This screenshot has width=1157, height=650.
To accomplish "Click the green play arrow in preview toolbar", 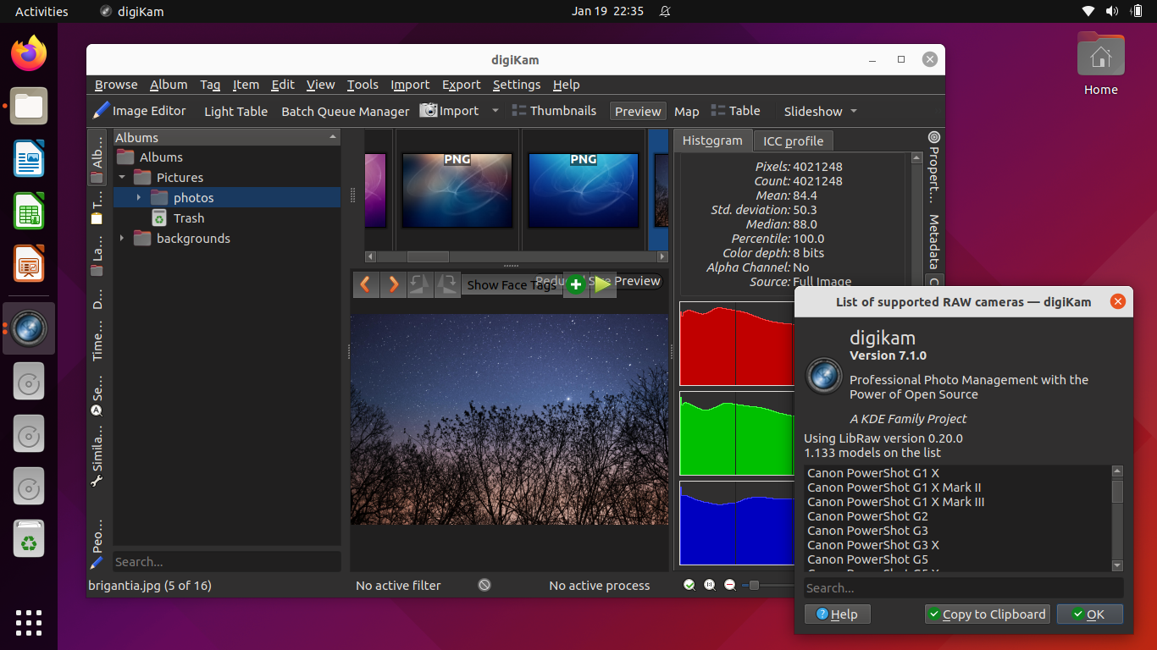I will coord(602,284).
